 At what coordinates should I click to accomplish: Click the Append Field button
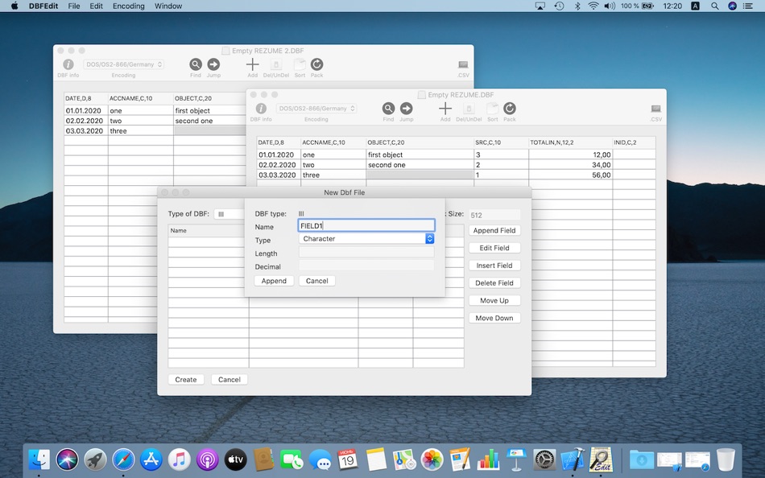pyautogui.click(x=494, y=230)
